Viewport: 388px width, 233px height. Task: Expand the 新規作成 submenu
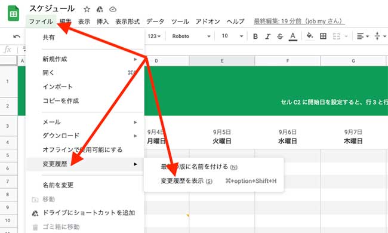tap(85, 59)
